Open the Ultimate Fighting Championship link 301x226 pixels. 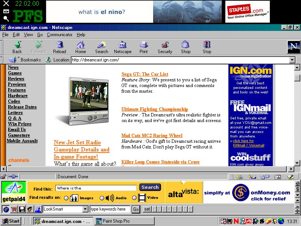[x=155, y=109]
